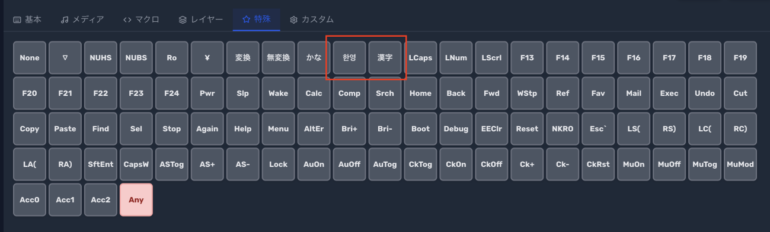The width and height of the screenshot is (770, 232).
Task: Pick the Any keycode button
Action: [x=136, y=200]
